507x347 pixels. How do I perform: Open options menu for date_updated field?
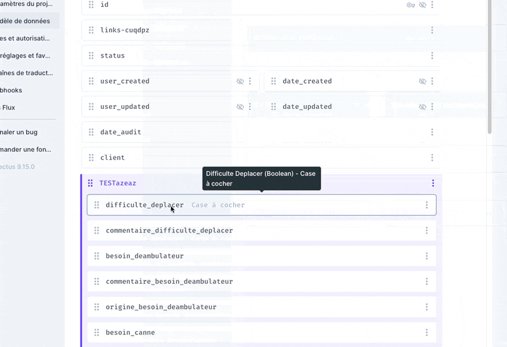coord(432,106)
